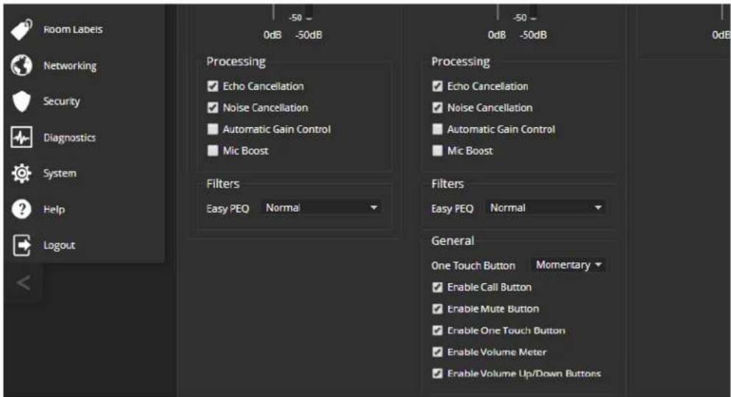The width and height of the screenshot is (731, 397).
Task: Open left panel Easy PEQ dropdown
Action: (x=321, y=207)
